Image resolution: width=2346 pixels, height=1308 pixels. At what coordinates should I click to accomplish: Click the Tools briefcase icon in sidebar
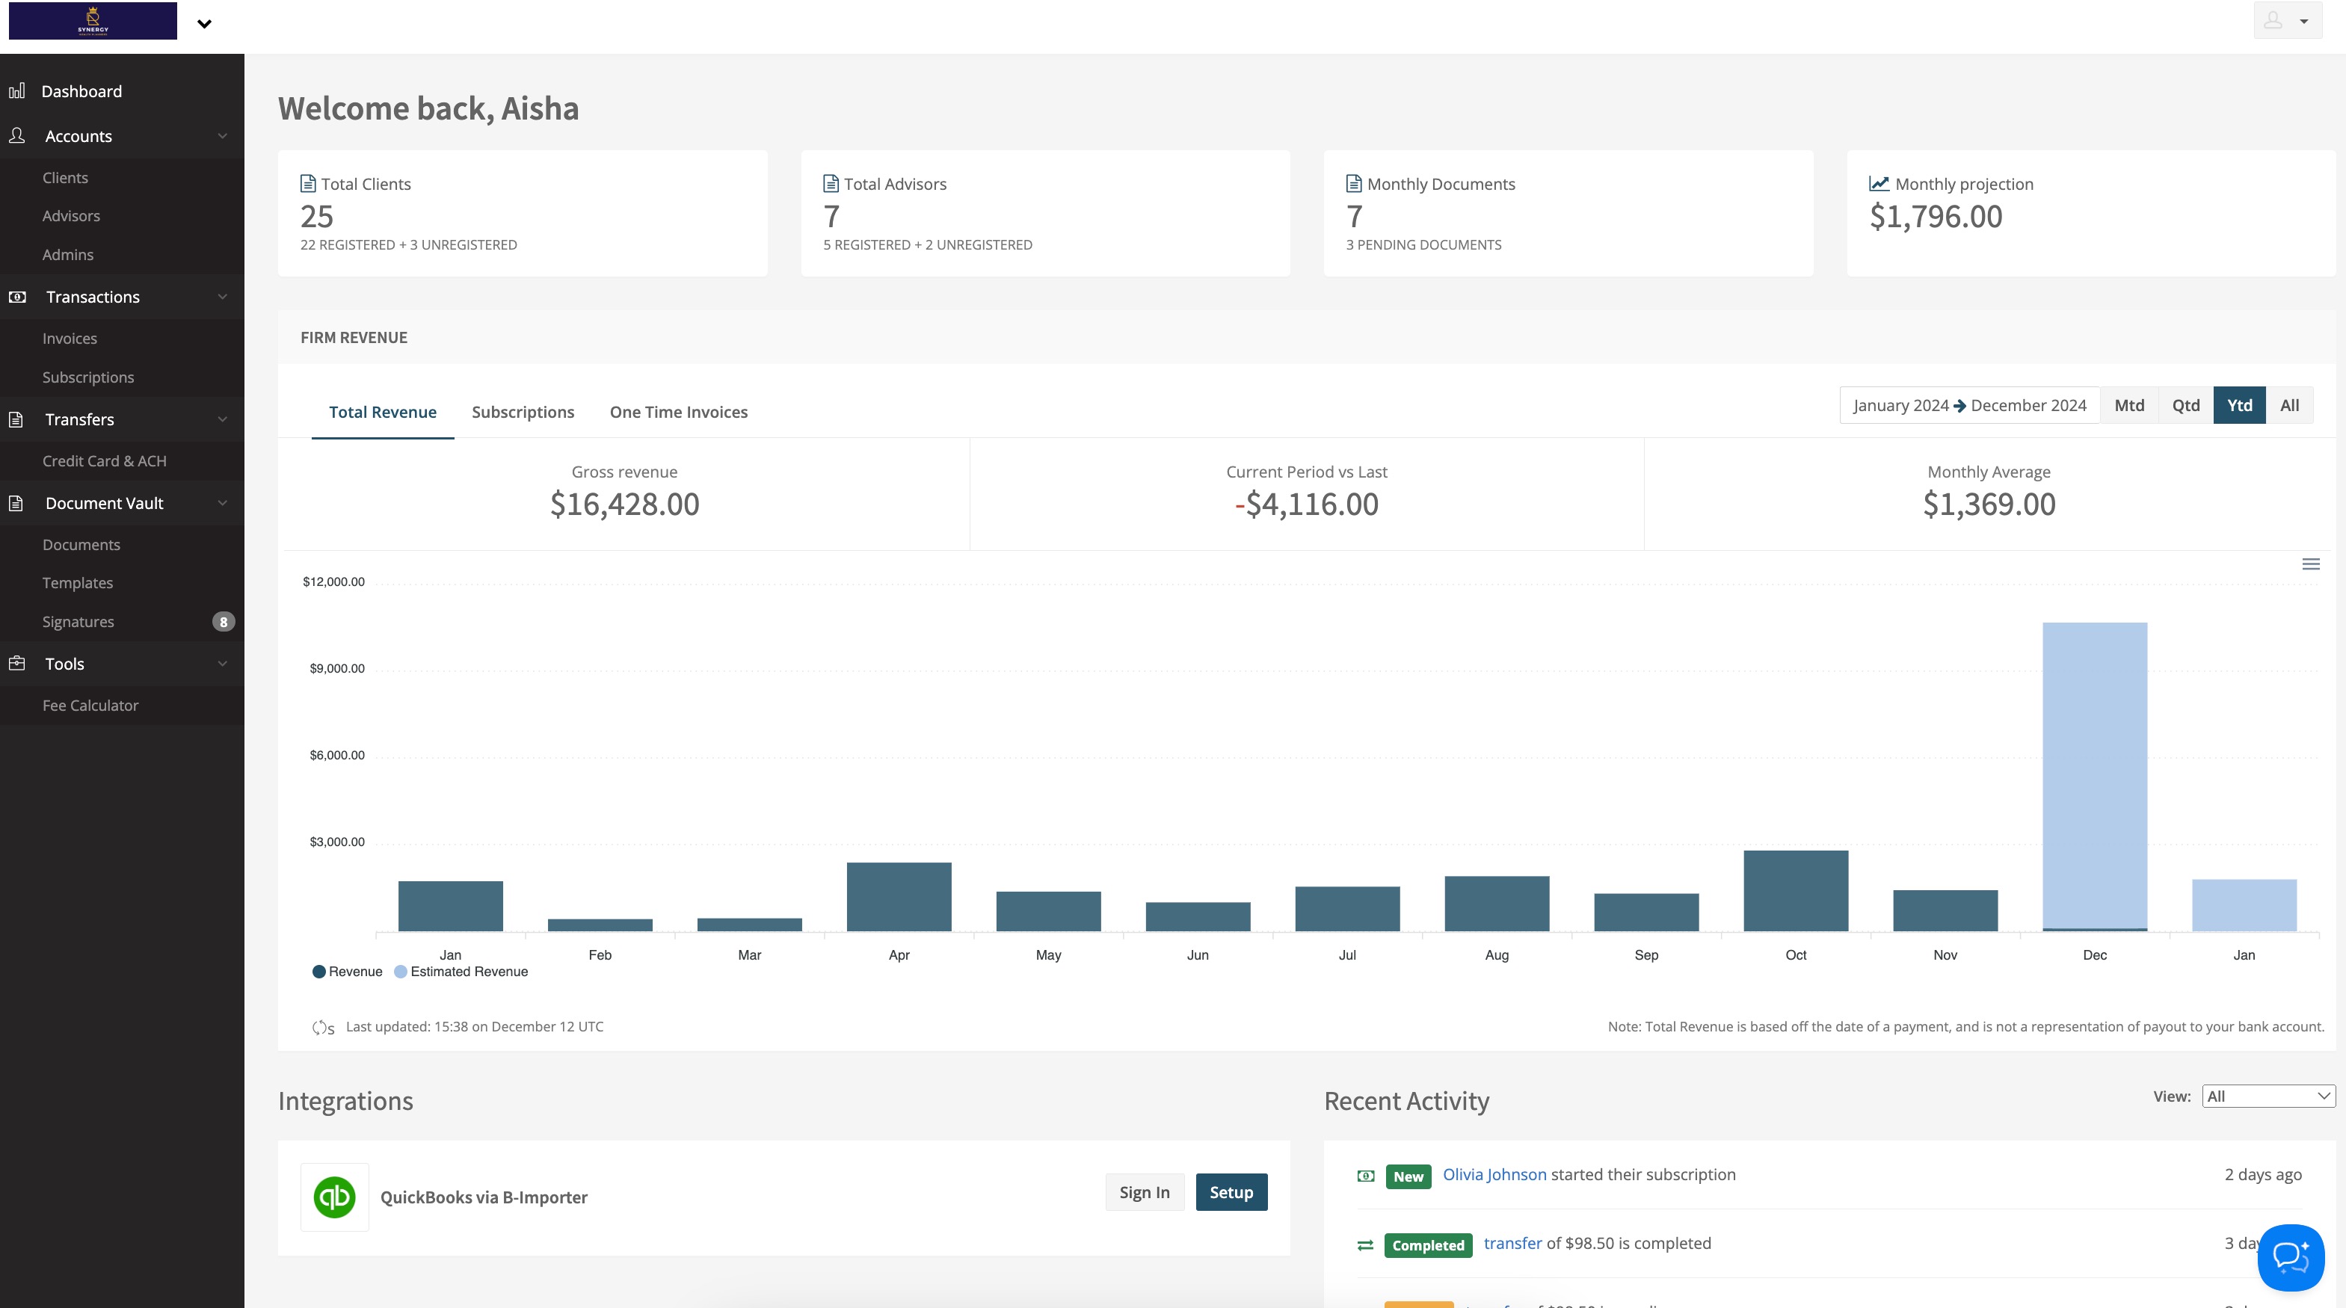point(16,664)
